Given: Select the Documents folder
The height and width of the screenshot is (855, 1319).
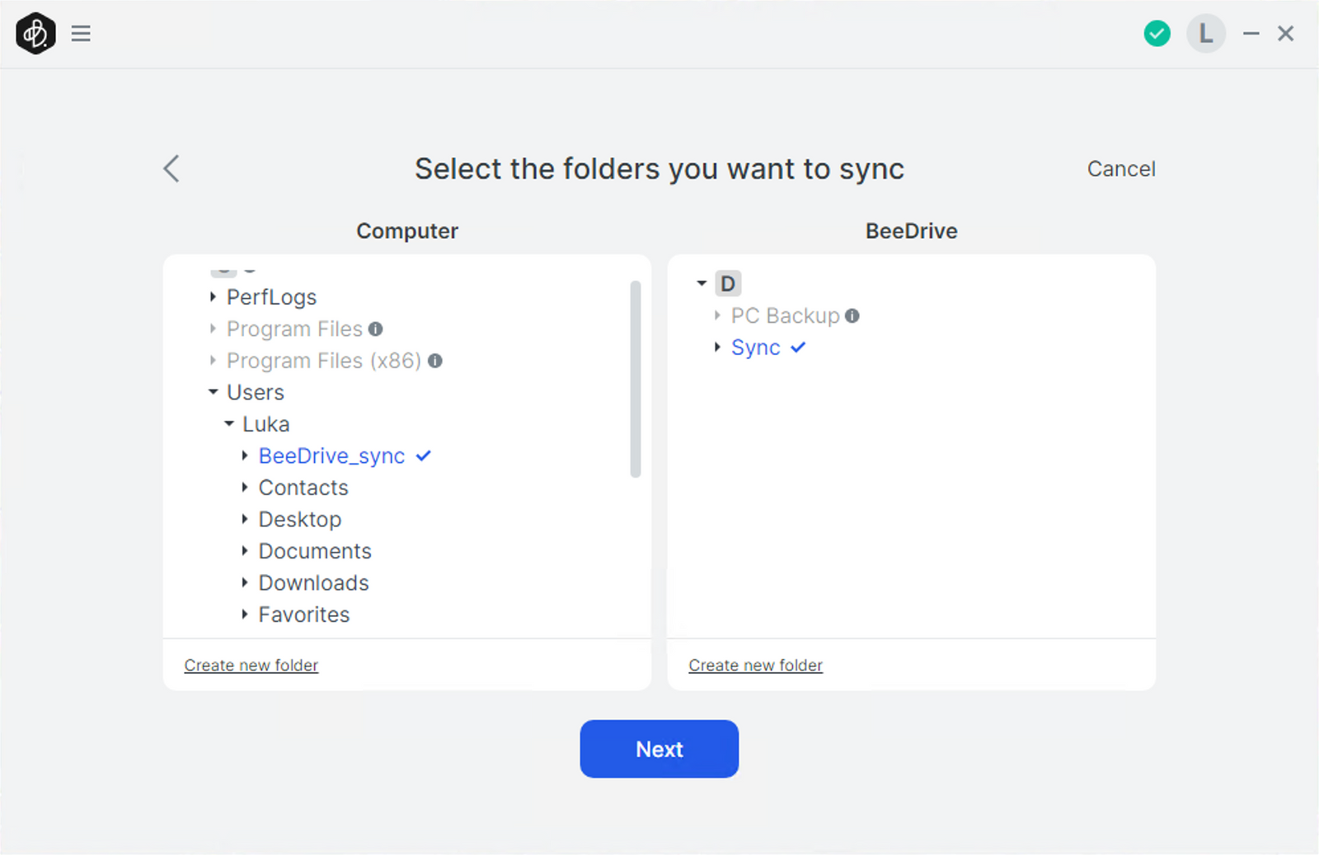Looking at the screenshot, I should 315,551.
